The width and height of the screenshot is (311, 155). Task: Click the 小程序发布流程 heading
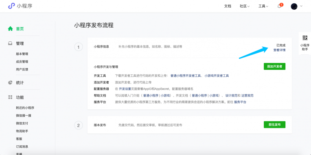(x=94, y=25)
